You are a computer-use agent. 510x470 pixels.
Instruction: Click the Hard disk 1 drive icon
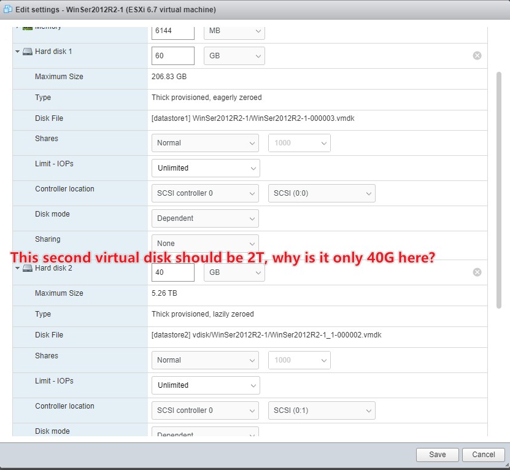(27, 52)
